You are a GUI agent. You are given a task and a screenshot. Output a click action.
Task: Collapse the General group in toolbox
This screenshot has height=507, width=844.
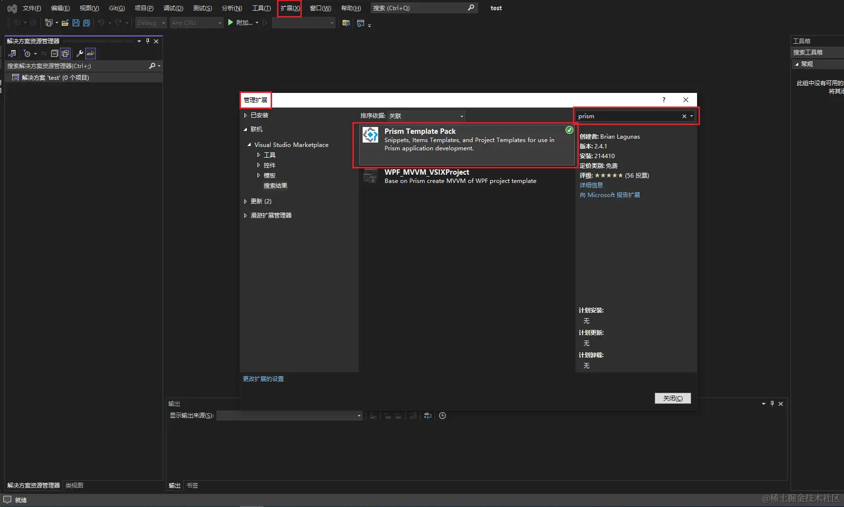797,64
